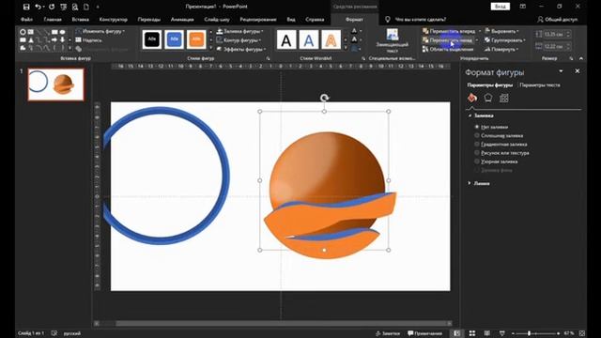The height and width of the screenshot is (338, 601).
Task: Start Slide Show from status bar icon
Action: [x=501, y=333]
